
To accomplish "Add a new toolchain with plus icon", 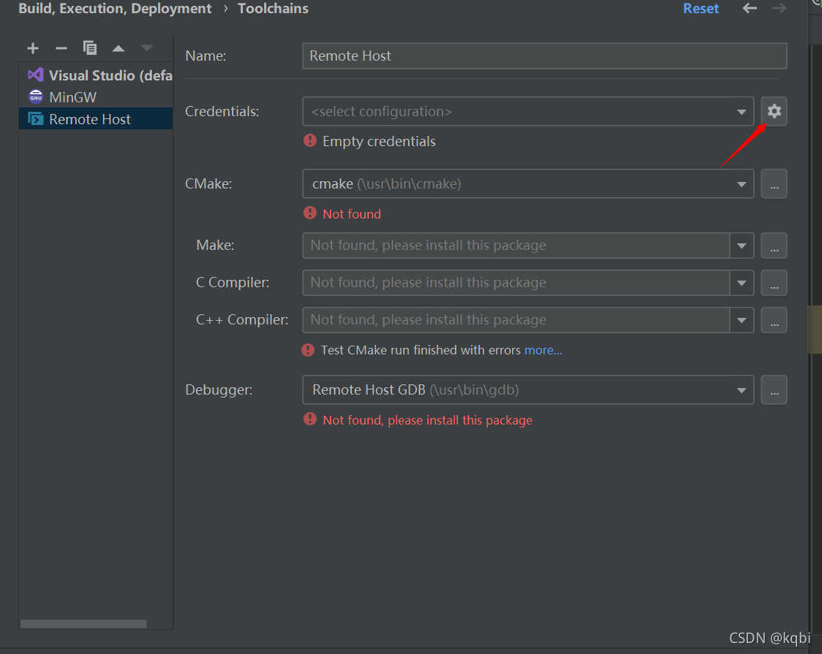I will coord(32,48).
